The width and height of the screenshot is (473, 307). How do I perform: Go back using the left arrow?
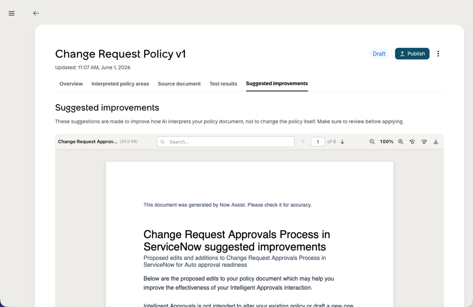(x=36, y=13)
